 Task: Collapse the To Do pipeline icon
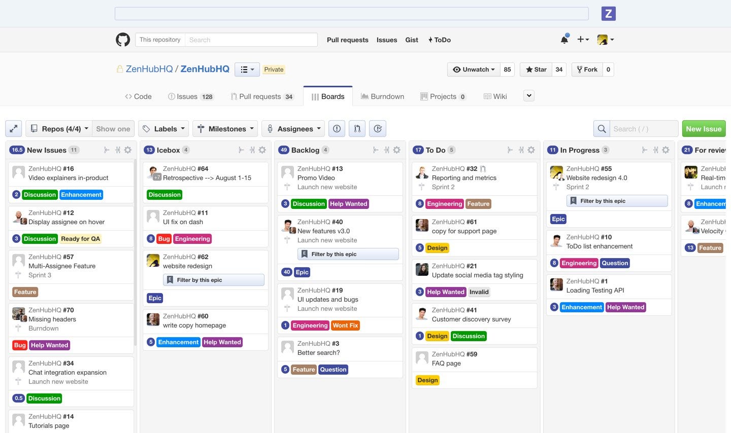pyautogui.click(x=510, y=150)
